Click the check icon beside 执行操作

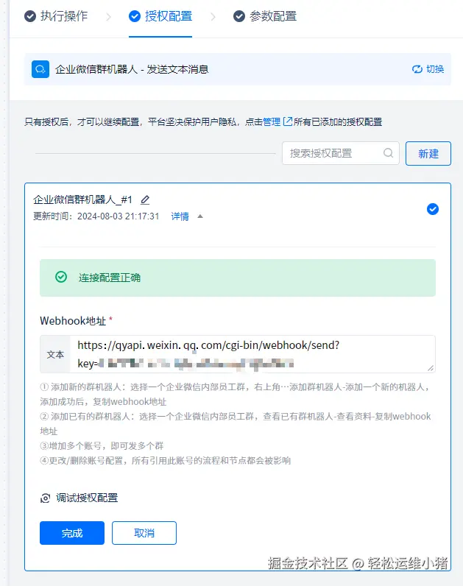[x=30, y=16]
